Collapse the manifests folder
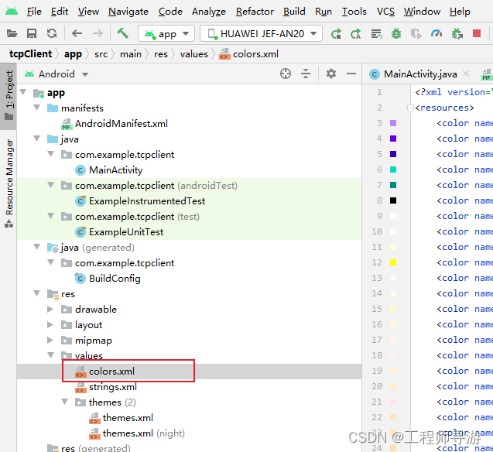The width and height of the screenshot is (493, 452). (x=37, y=108)
